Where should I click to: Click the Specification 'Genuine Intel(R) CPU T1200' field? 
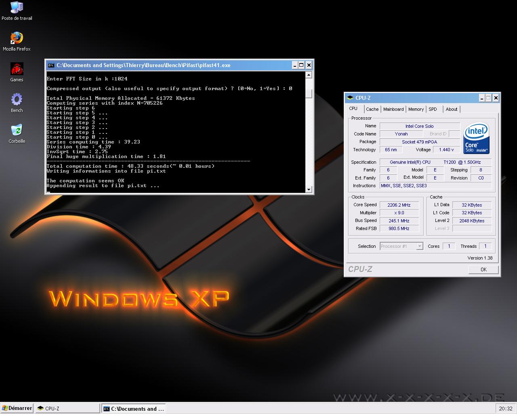435,162
